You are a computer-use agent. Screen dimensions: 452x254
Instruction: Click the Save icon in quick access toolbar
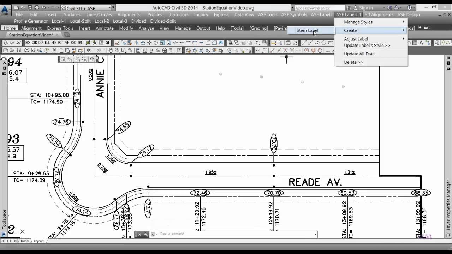pos(30,7)
